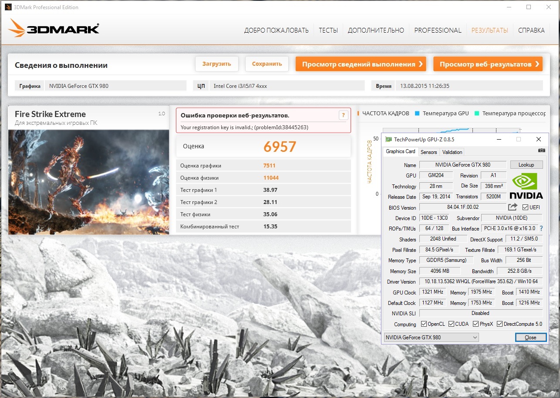
Task: Click the Время value 13.08.2015 11:26:35
Action: (469, 86)
